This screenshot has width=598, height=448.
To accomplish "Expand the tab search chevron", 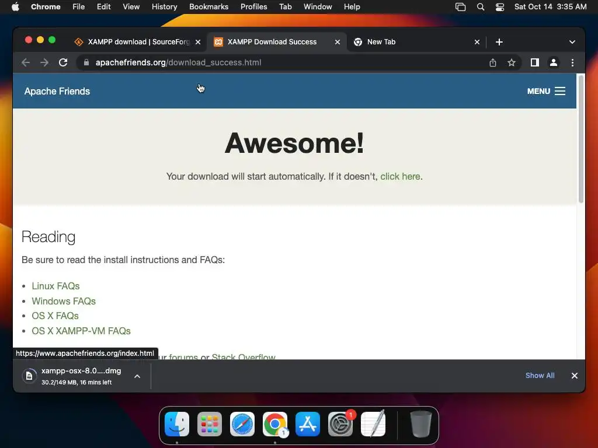I will click(x=572, y=42).
